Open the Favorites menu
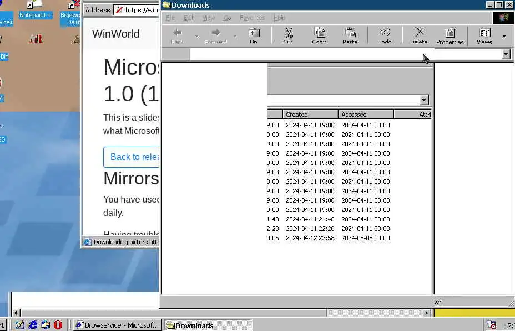 coord(253,18)
